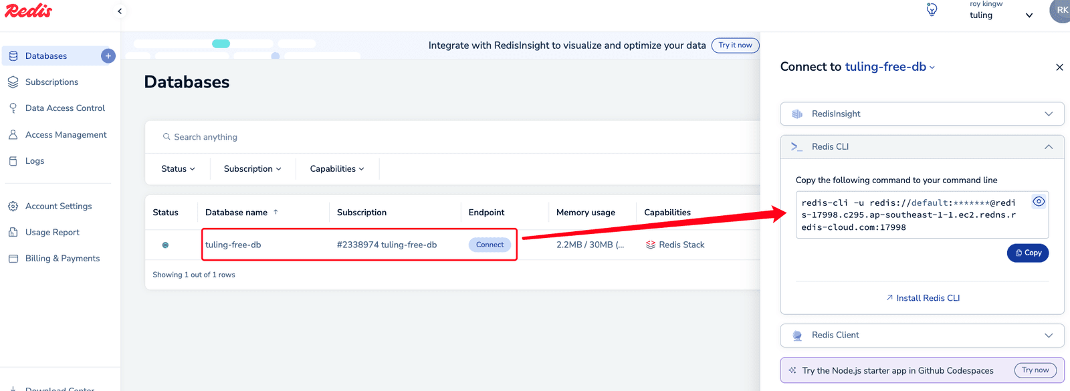Open the Install Redis CLI link

(x=922, y=298)
